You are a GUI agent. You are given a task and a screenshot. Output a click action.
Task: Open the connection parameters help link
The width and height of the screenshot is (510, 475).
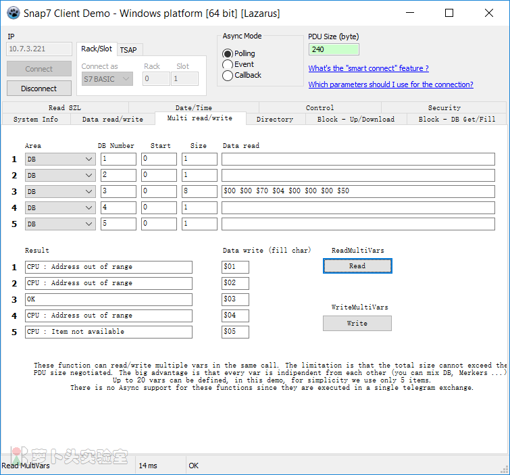390,84
